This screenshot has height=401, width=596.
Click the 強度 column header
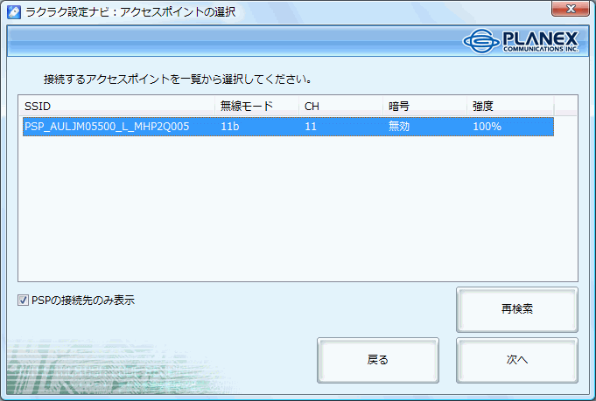click(x=510, y=107)
